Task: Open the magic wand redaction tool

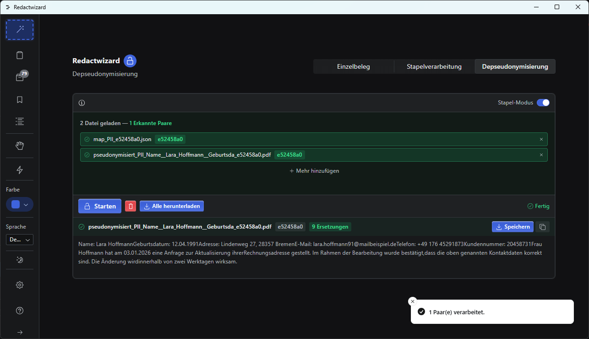Action: click(x=20, y=30)
